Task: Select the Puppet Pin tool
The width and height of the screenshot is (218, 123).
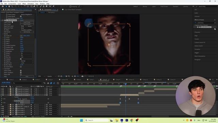Action: [53, 6]
